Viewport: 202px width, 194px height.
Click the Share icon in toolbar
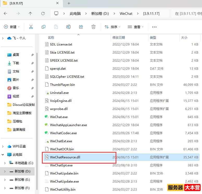coord(81,27)
